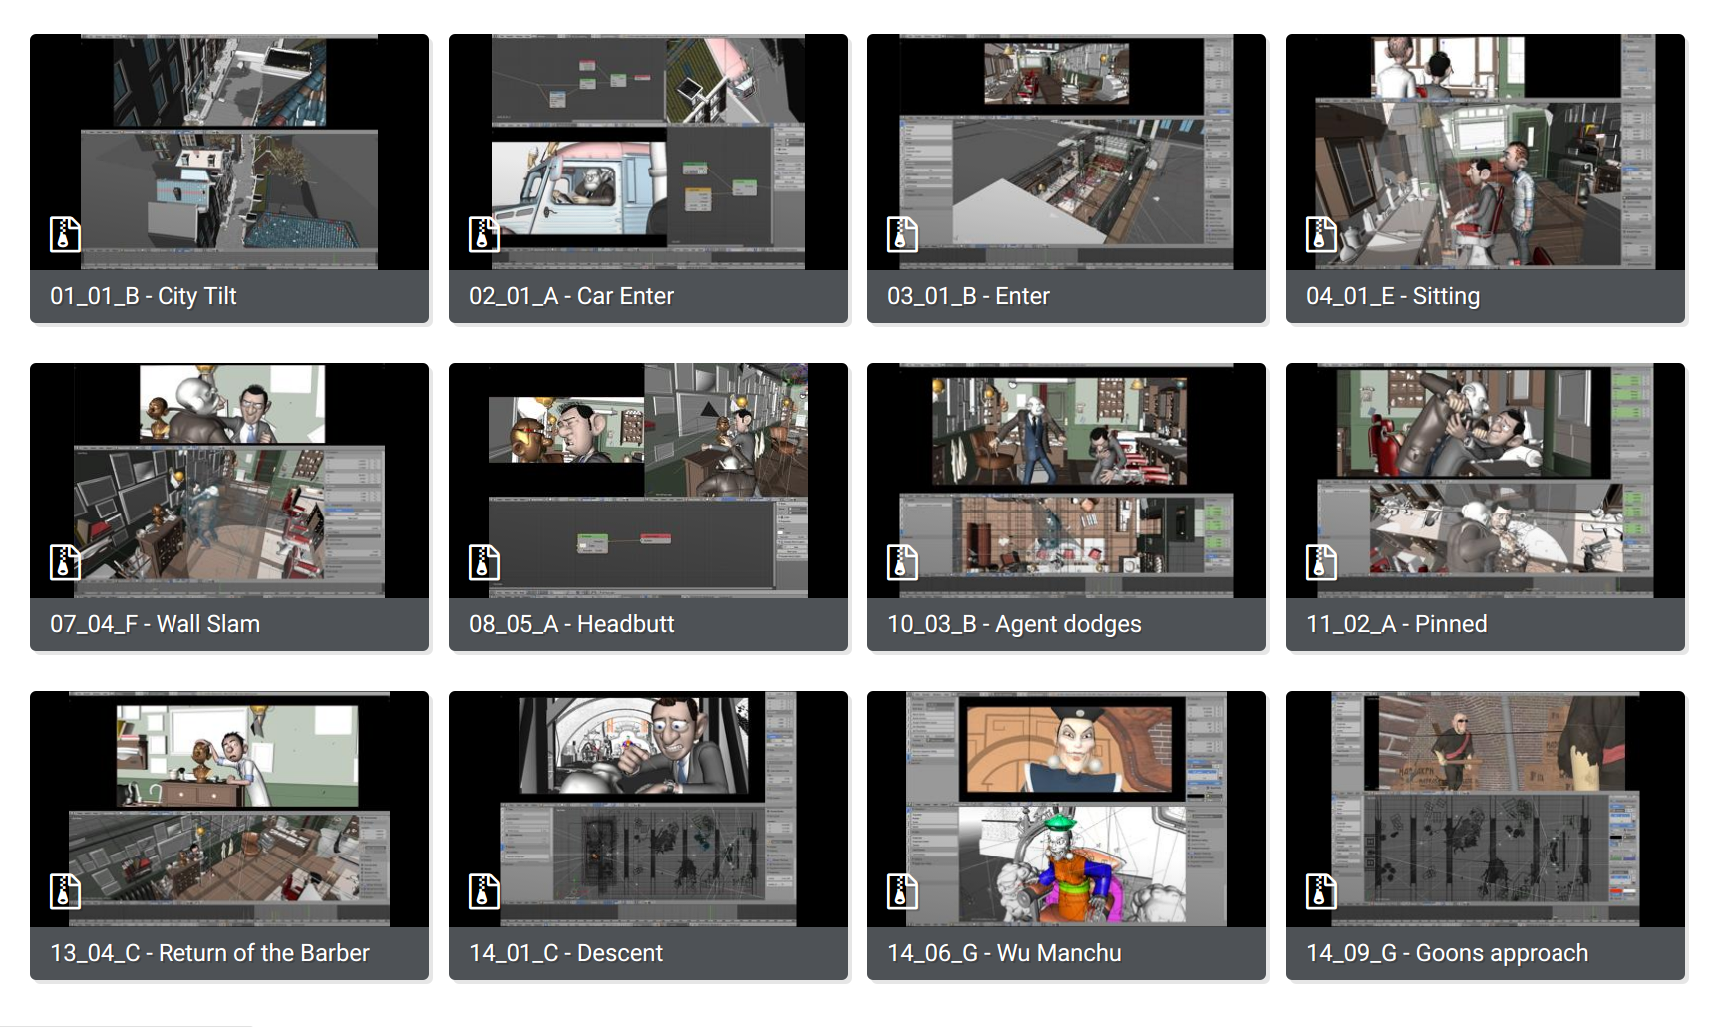Click zip icon on Wall Slam card
Screen dimensions: 1732x1027
[x=65, y=563]
